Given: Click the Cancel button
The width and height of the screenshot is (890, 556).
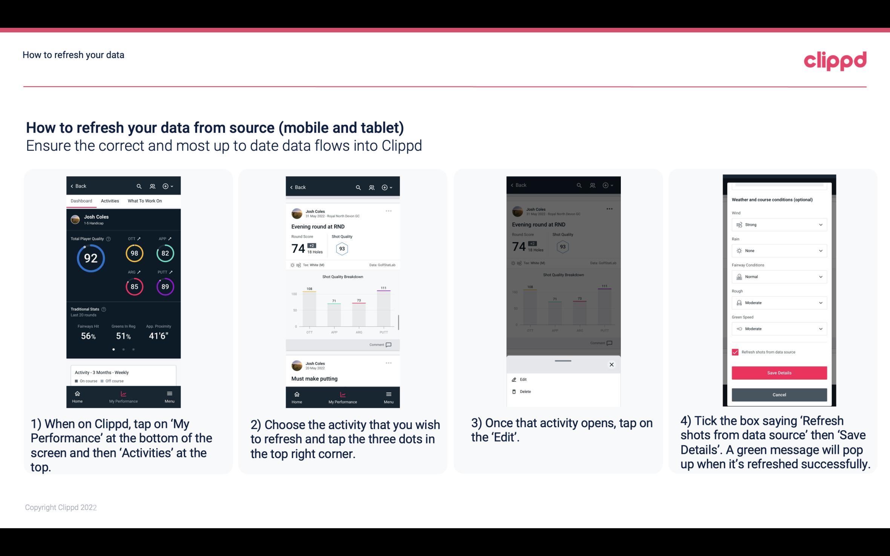Looking at the screenshot, I should click(x=778, y=394).
